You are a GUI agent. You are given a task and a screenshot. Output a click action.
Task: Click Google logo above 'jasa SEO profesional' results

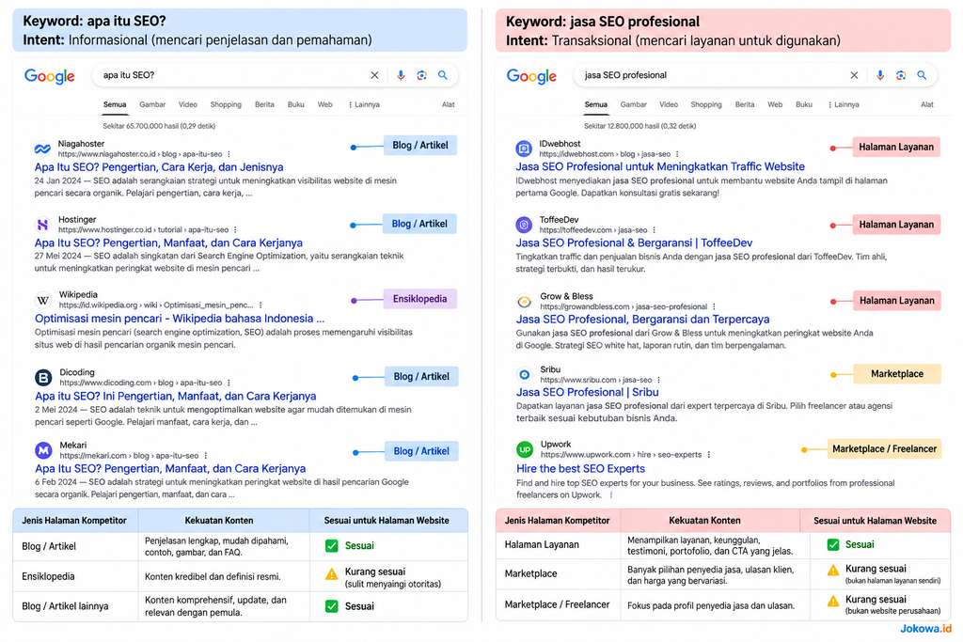pos(531,76)
